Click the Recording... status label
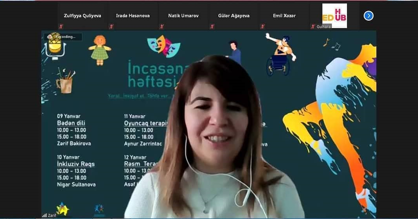Screen dimensions: 418x219 (x=65, y=37)
